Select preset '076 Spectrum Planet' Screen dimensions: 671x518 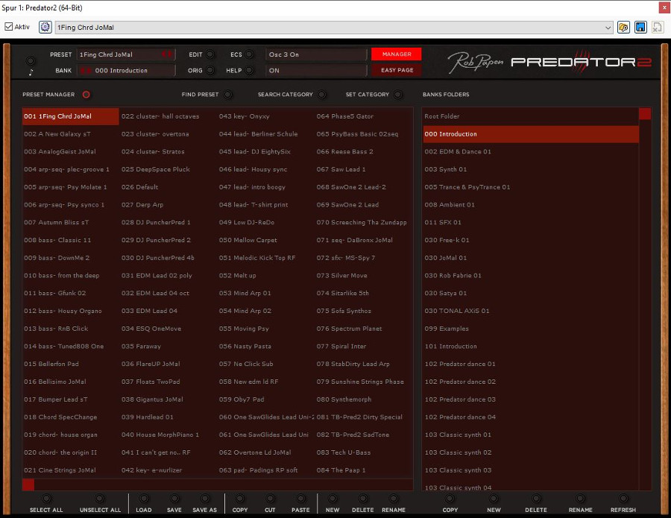coord(349,329)
